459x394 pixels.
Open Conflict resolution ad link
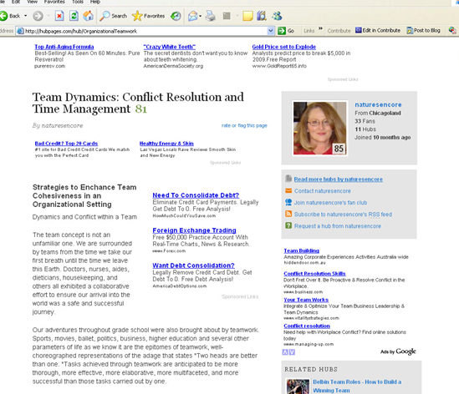[x=307, y=326]
